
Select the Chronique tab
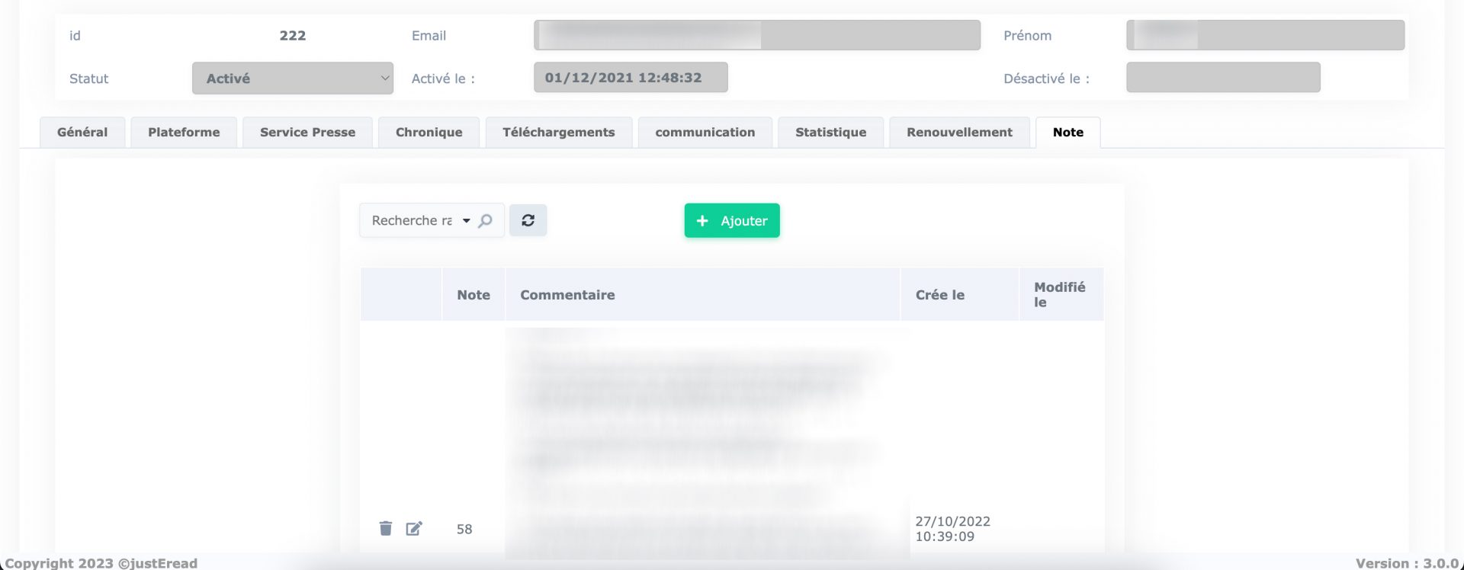429,133
